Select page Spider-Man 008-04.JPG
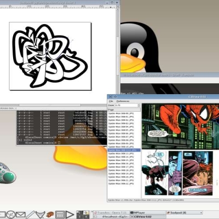 tap(124, 126)
